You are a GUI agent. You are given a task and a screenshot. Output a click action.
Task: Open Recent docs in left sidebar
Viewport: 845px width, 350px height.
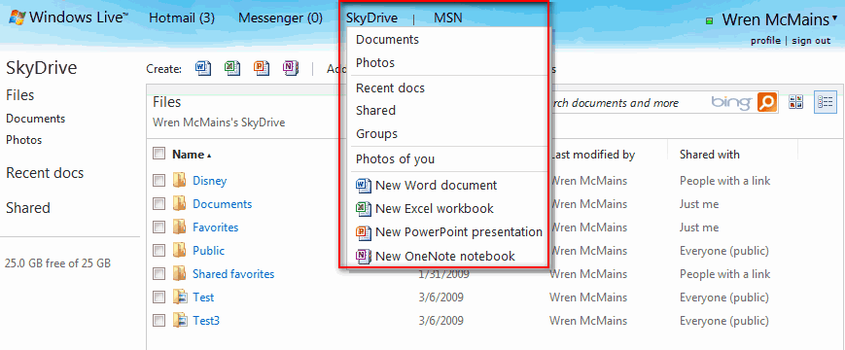click(45, 173)
